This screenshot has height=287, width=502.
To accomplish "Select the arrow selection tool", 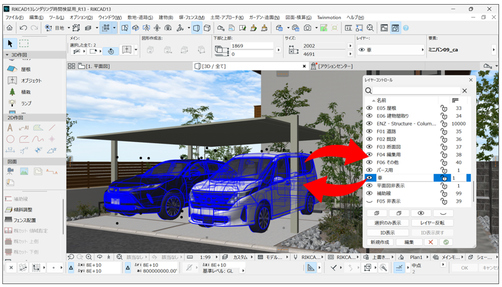I will (10, 44).
